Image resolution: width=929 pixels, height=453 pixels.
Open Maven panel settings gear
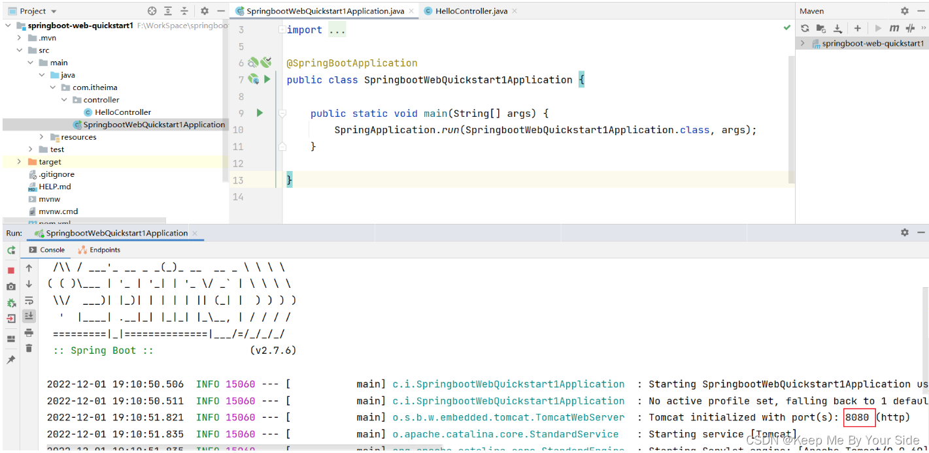click(904, 10)
